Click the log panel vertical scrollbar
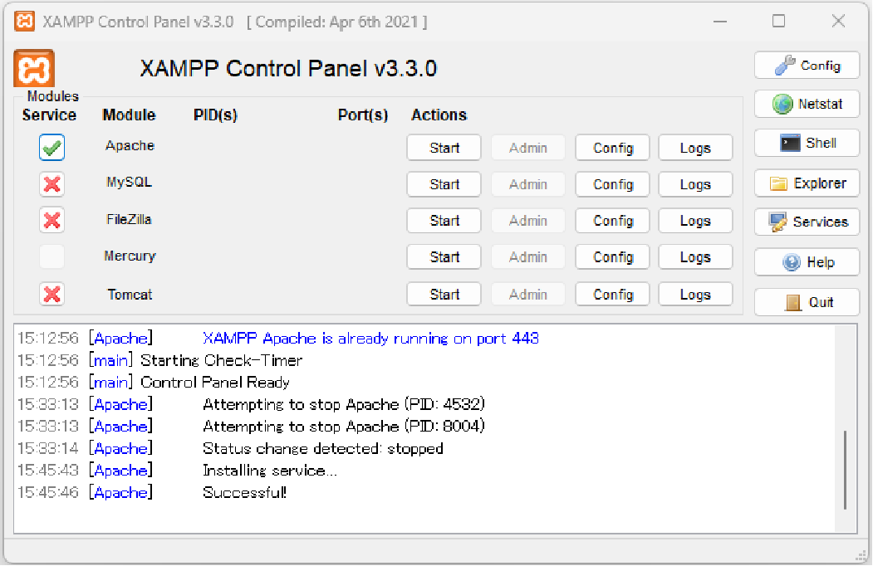This screenshot has height=566, width=873. pos(846,428)
